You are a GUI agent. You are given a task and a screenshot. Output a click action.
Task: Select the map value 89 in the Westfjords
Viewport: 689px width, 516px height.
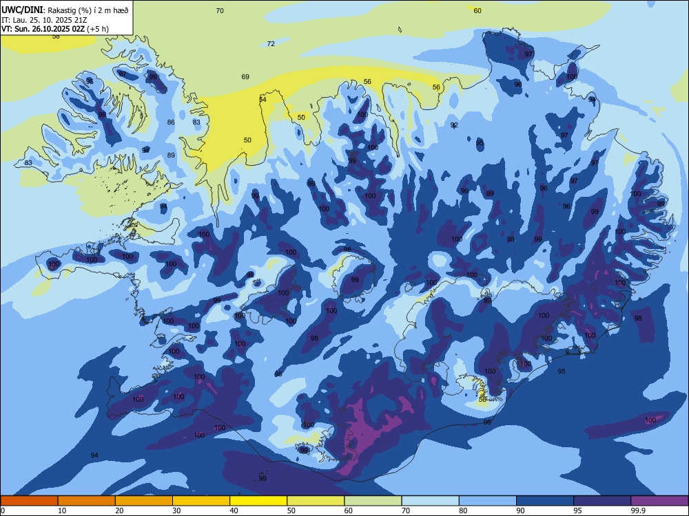tap(171, 155)
